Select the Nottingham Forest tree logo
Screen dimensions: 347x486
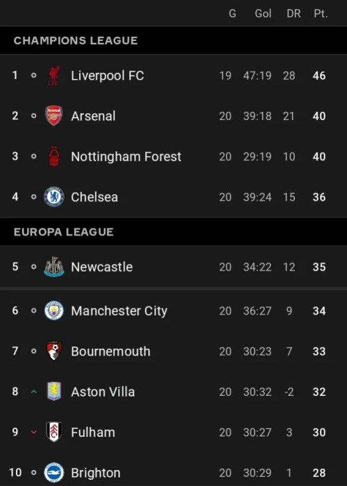(54, 156)
